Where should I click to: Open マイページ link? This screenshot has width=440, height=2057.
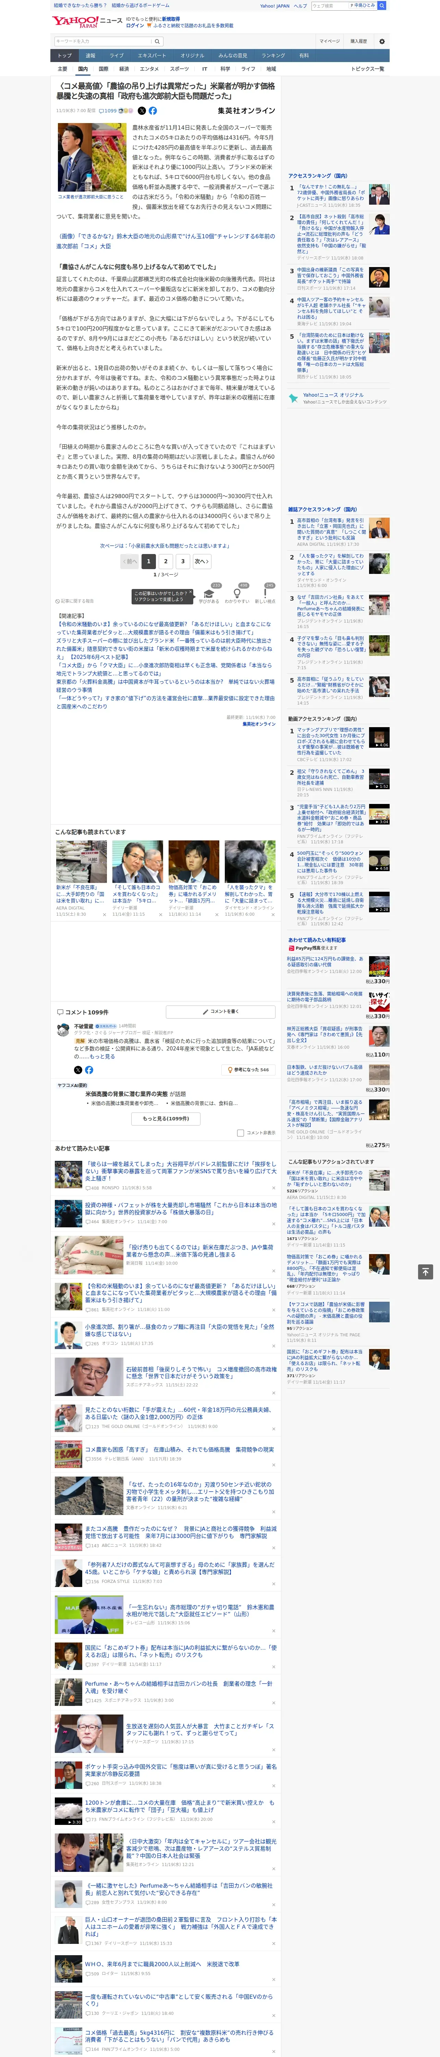(330, 41)
